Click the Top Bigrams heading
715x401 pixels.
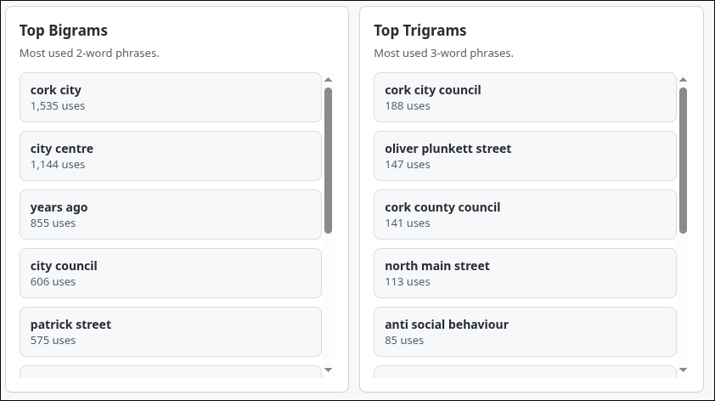click(x=64, y=31)
